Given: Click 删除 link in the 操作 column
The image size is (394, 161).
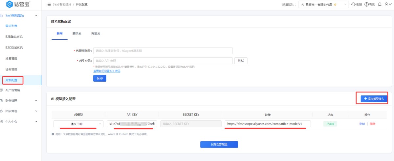Looking at the screenshot, I should click(x=372, y=124).
